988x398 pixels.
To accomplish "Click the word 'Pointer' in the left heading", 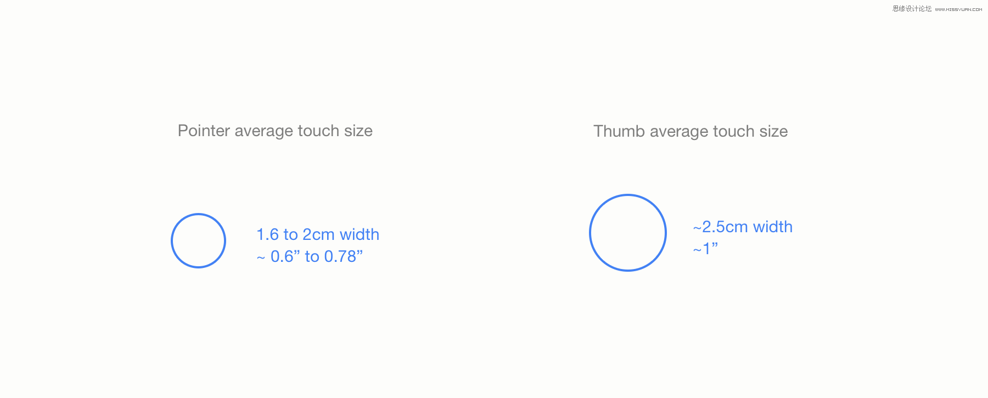I will [204, 131].
